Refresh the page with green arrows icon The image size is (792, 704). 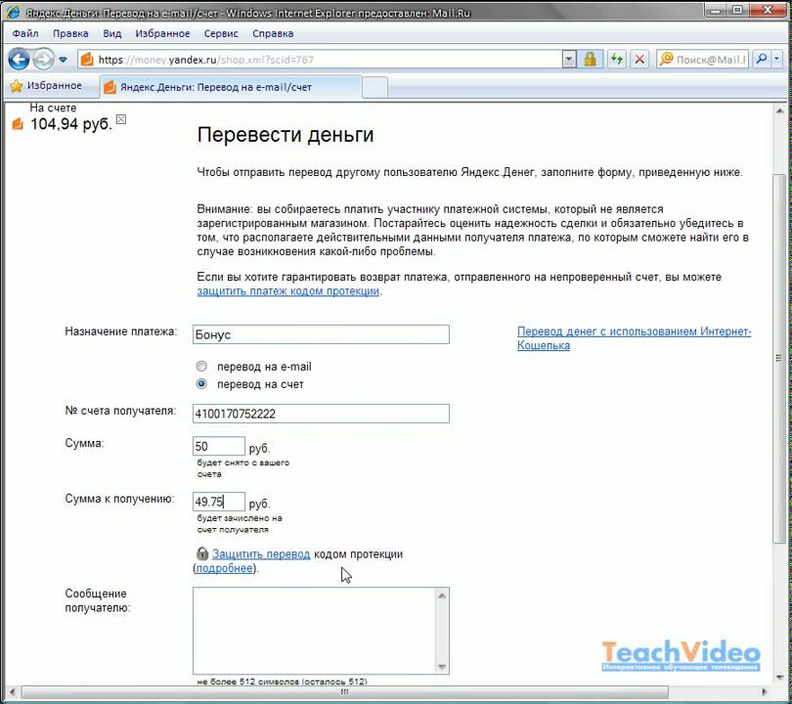coord(616,60)
